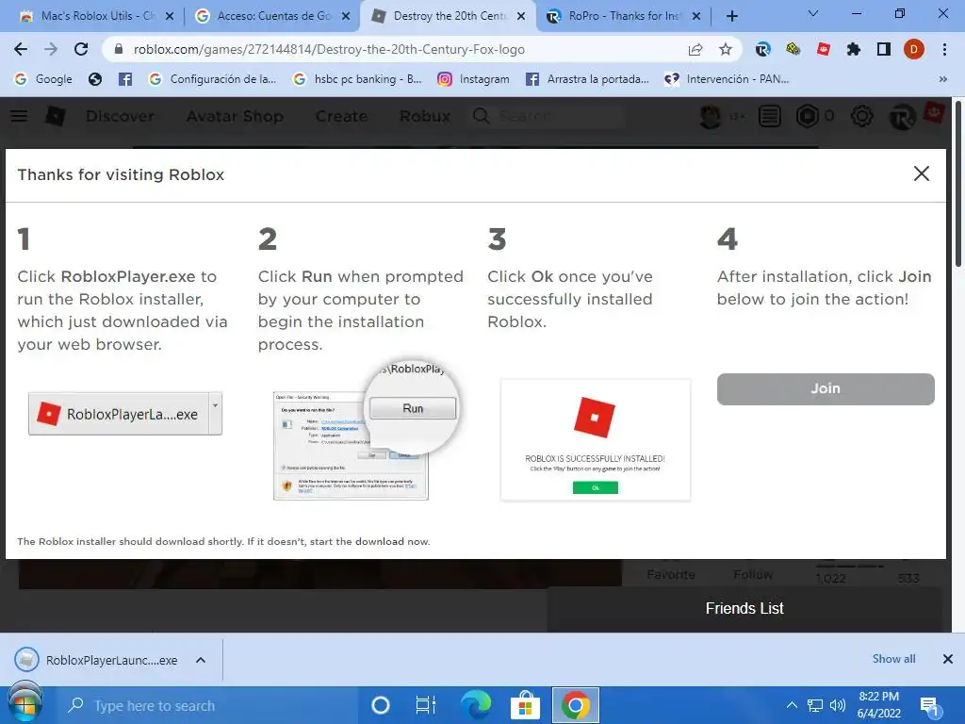Open Configuración de la... bookmark
Image resolution: width=965 pixels, height=724 pixels.
click(213, 79)
